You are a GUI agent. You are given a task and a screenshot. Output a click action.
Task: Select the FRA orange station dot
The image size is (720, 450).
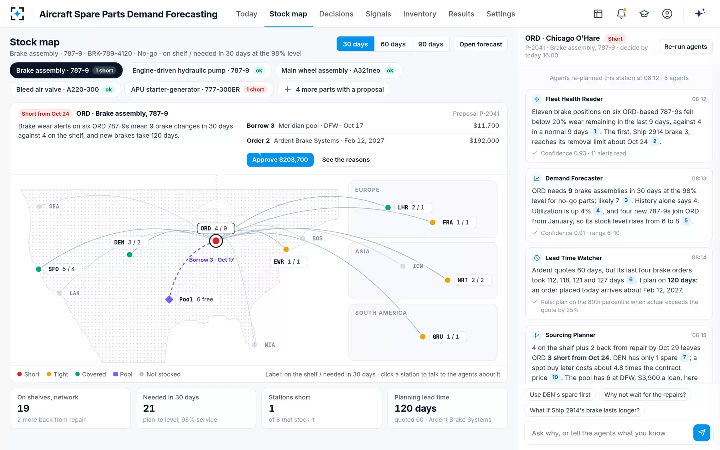[433, 223]
